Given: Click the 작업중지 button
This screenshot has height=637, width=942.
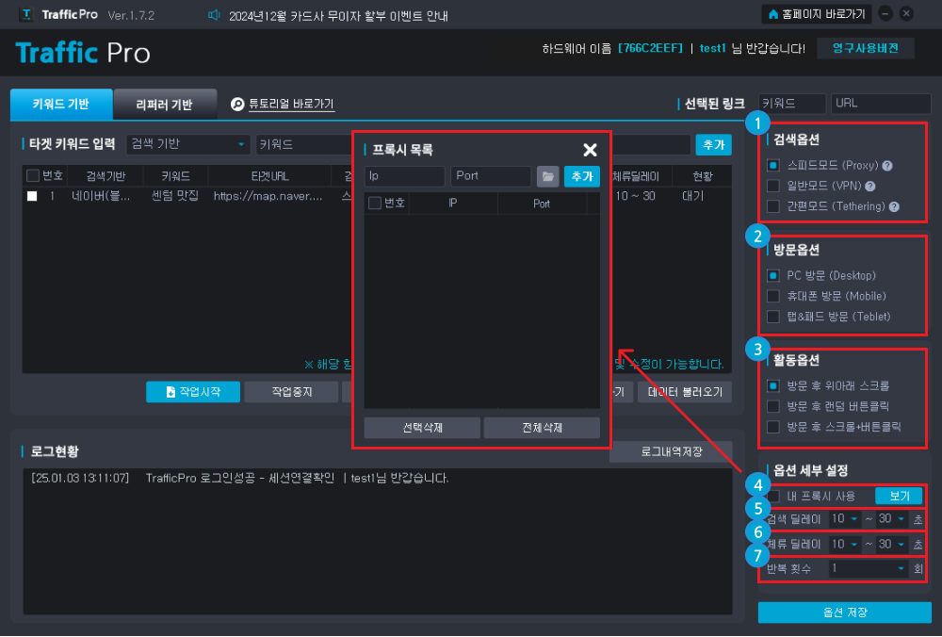Looking at the screenshot, I should click(x=292, y=392).
